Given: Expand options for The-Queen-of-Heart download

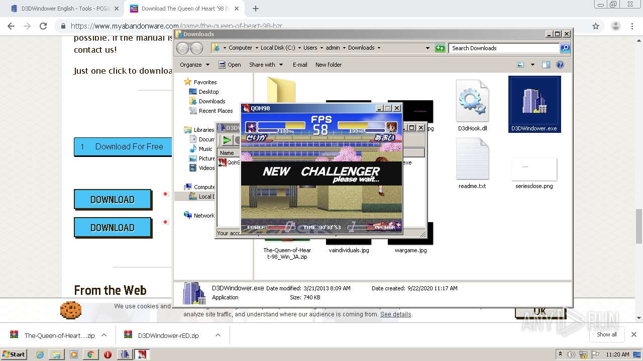Looking at the screenshot, I should [104, 335].
